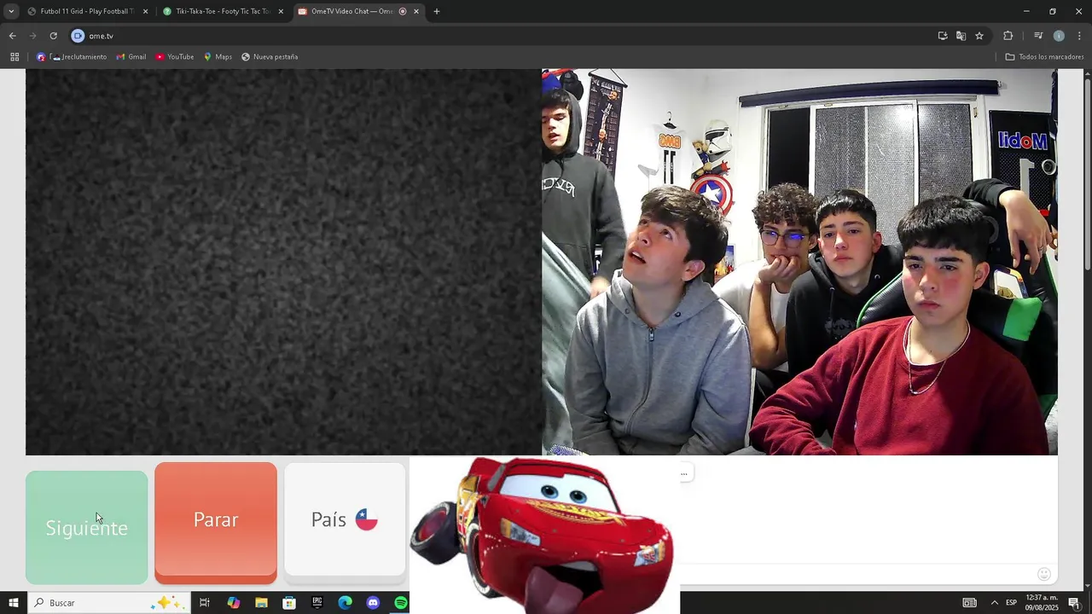Close the OmeTV Video Chat tab

pyautogui.click(x=416, y=11)
